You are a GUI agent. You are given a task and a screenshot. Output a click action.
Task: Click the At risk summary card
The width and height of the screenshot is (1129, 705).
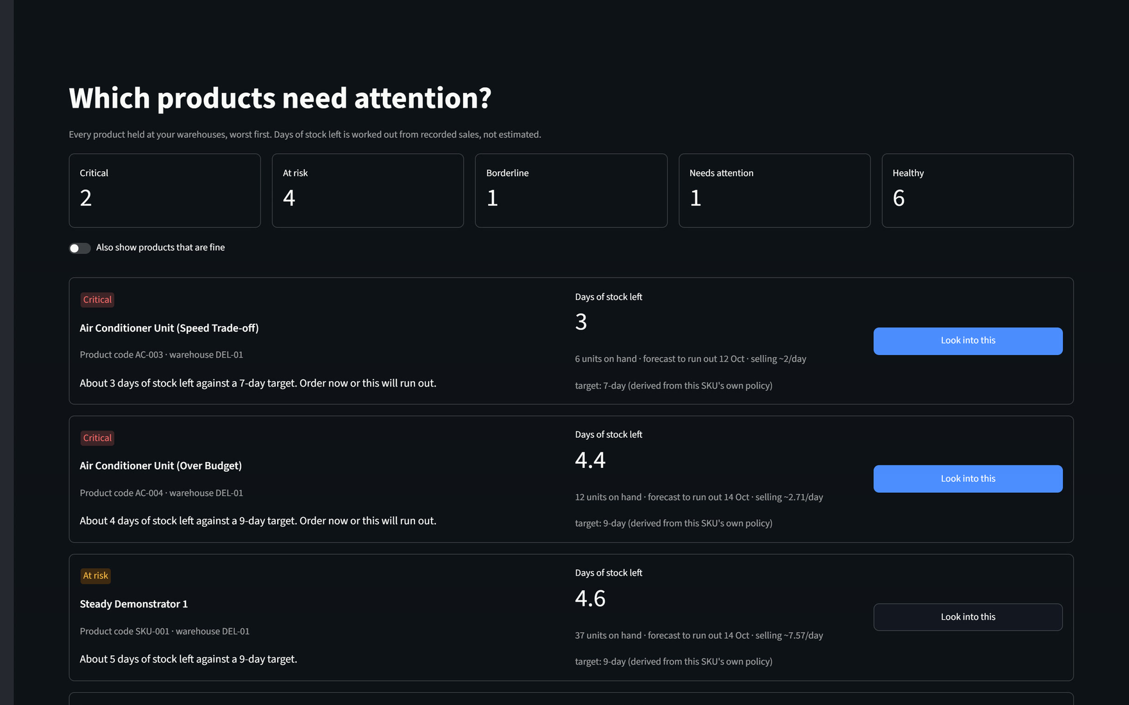[368, 190]
